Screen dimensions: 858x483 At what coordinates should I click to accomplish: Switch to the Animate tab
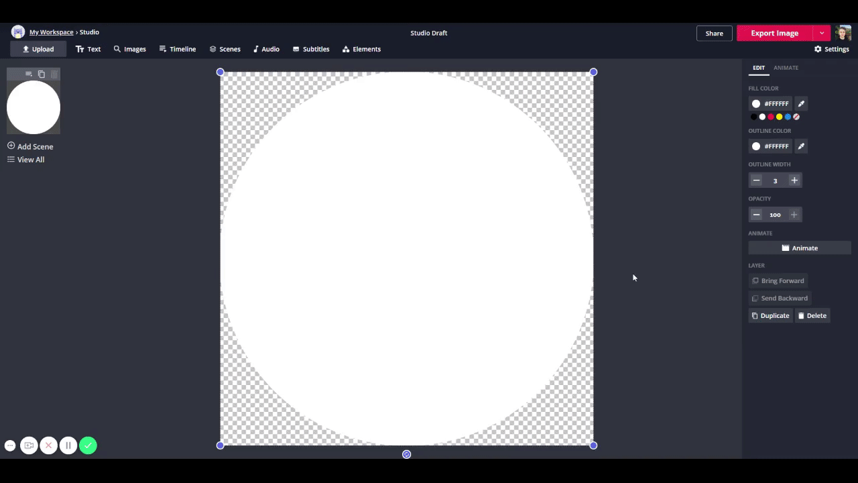click(786, 68)
